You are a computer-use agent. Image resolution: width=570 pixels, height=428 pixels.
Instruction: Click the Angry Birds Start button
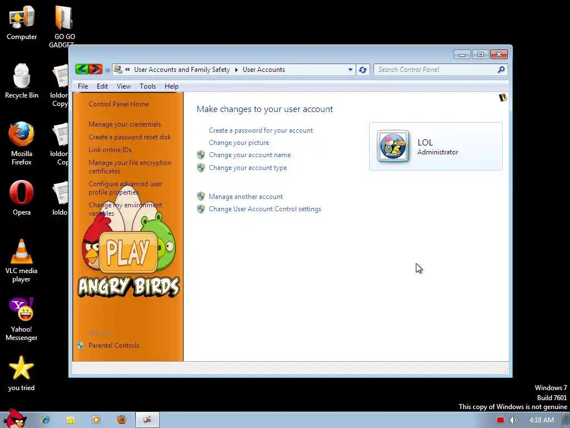[x=14, y=419]
